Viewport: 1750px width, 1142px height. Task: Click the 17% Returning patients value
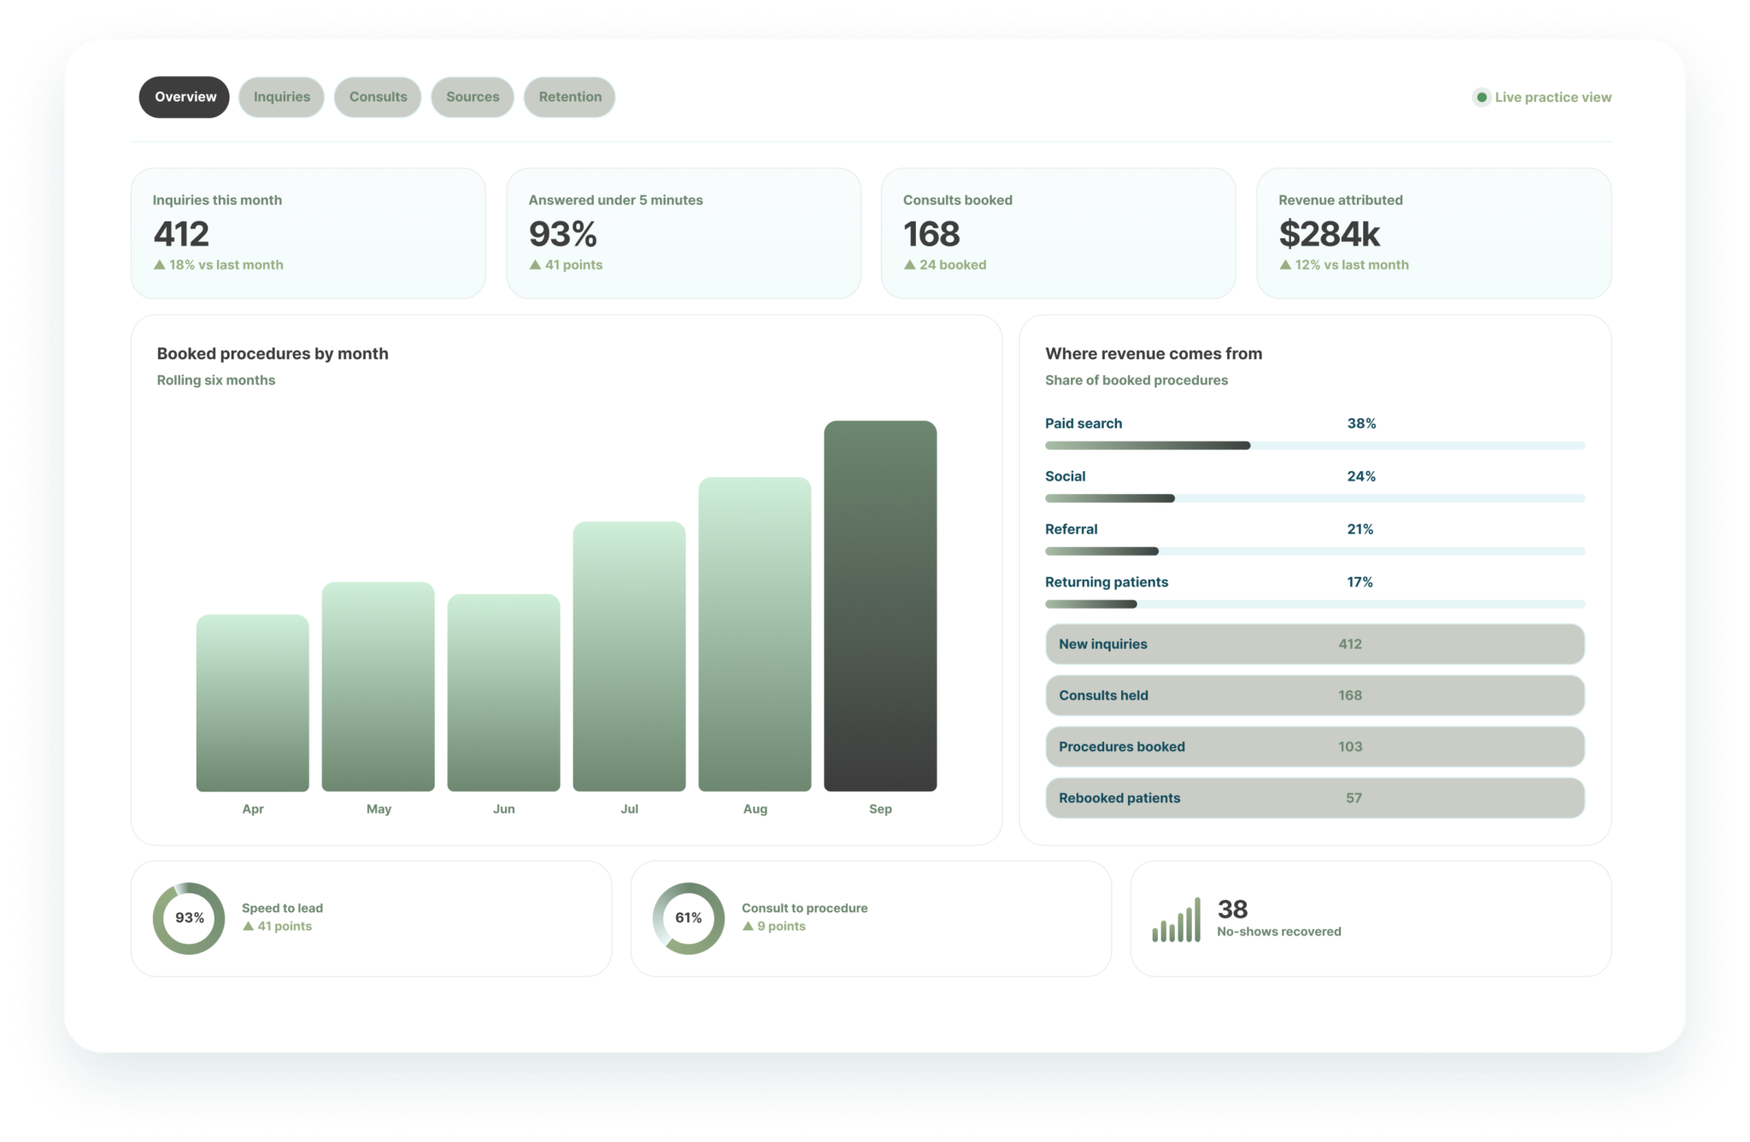coord(1359,582)
